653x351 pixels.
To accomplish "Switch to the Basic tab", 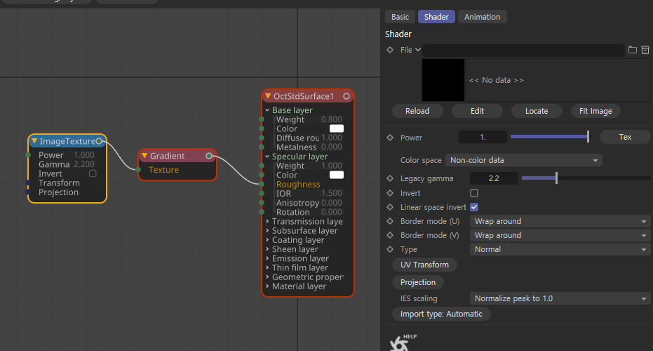I will [400, 17].
